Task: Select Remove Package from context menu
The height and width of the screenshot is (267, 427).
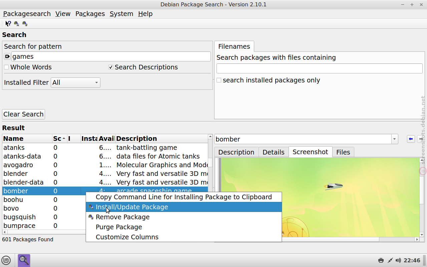Action: [184, 217]
